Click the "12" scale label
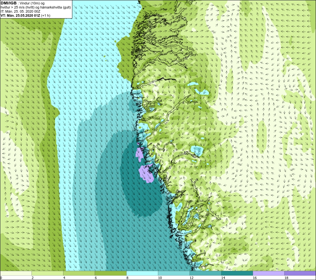Viewport: 316px width, 280px height. [191, 278]
